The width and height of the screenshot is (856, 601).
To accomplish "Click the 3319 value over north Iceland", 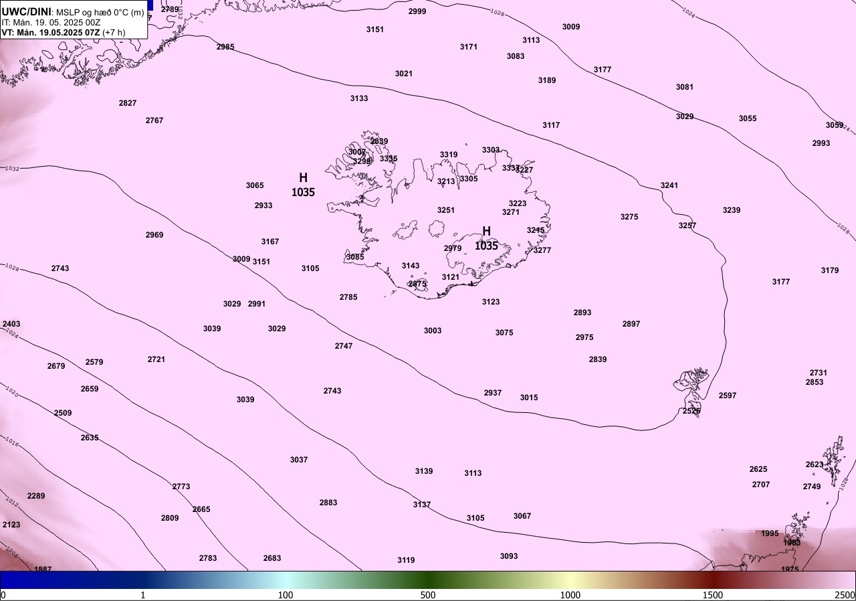I will tap(449, 155).
